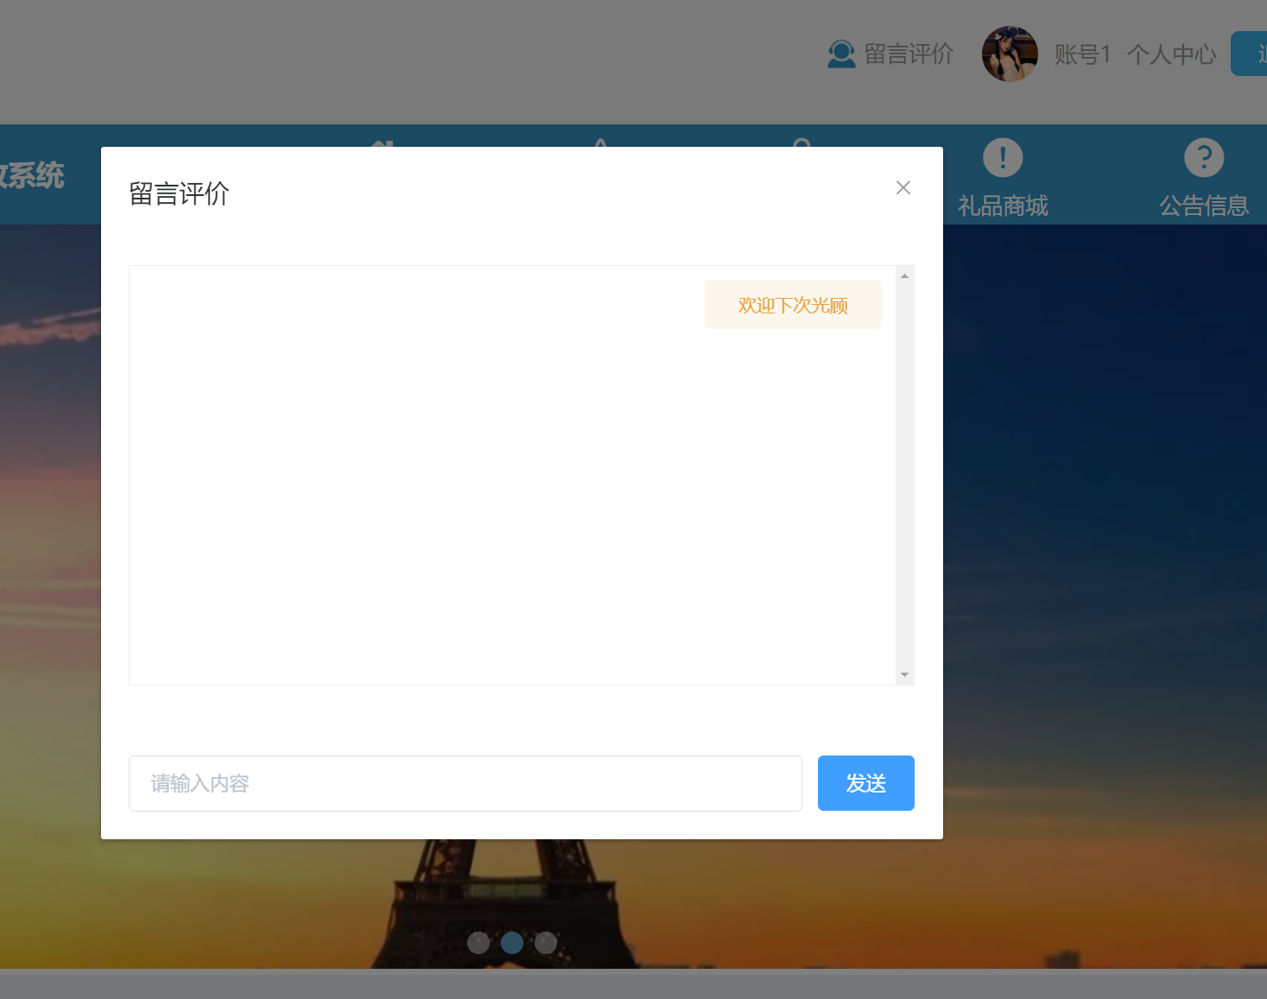The height and width of the screenshot is (999, 1267).
Task: Select the third carousel dot at the bottom
Action: click(x=545, y=943)
